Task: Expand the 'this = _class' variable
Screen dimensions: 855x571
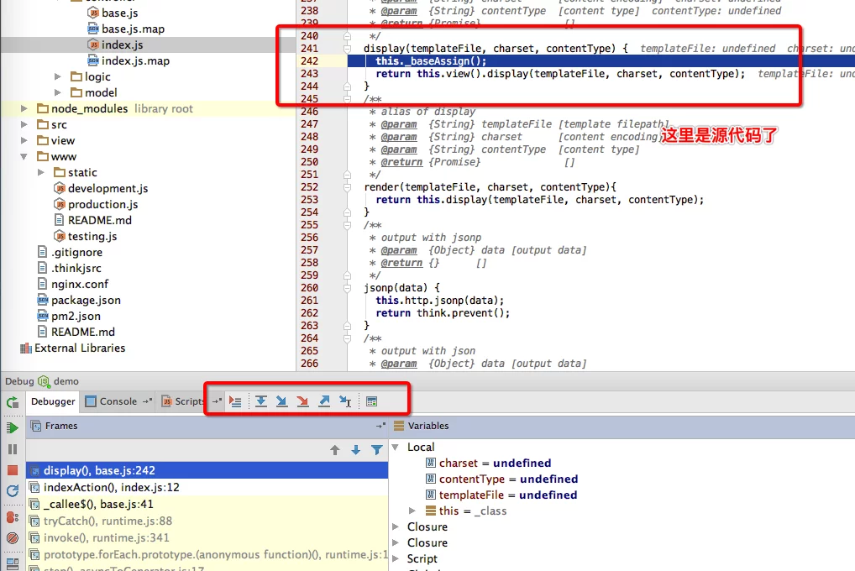Action: tap(412, 511)
